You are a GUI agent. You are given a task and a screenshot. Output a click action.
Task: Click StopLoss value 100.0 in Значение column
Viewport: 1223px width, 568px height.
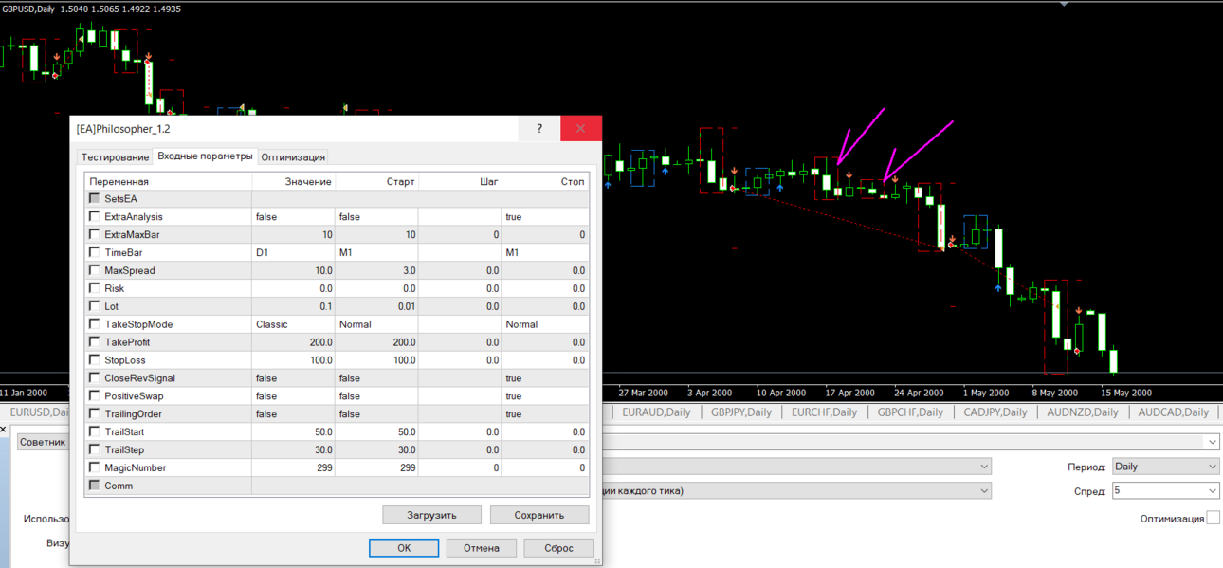pyautogui.click(x=294, y=360)
